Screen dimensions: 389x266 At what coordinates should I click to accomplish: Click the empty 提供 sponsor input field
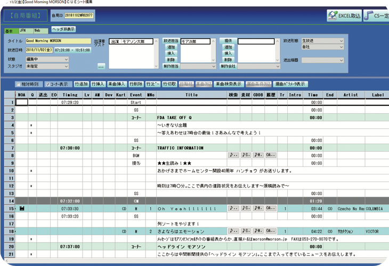coord(256,41)
